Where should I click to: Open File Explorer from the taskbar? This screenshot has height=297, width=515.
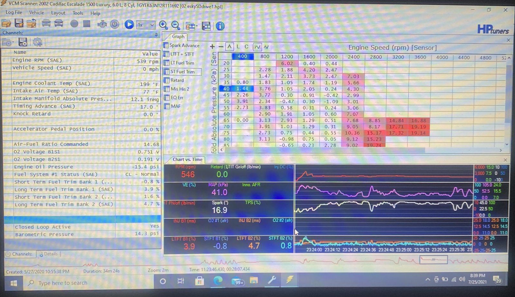tap(254, 281)
